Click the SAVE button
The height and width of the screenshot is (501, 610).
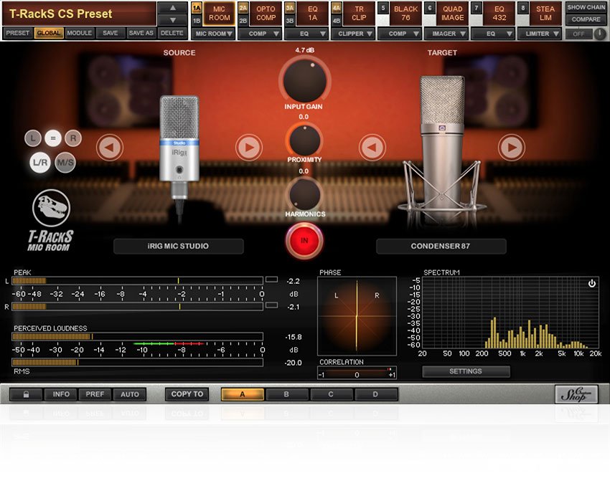(111, 33)
